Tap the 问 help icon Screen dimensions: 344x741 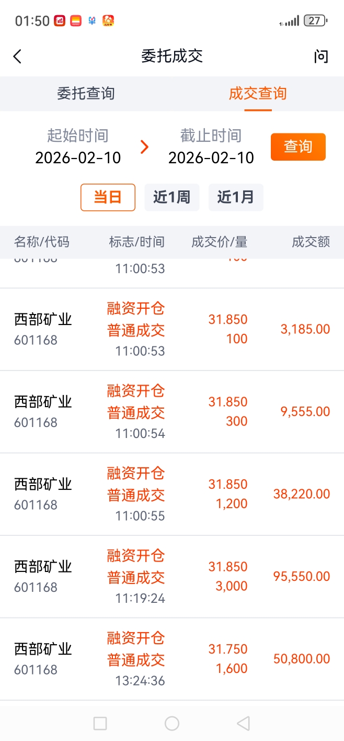point(320,57)
